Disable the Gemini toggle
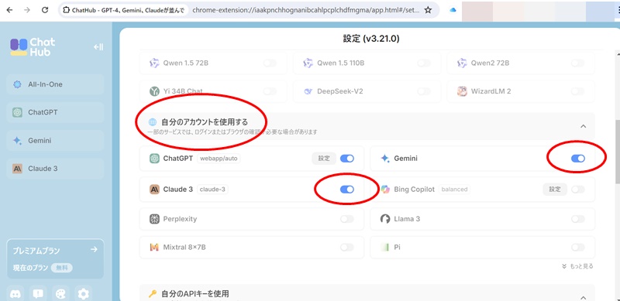 (577, 159)
